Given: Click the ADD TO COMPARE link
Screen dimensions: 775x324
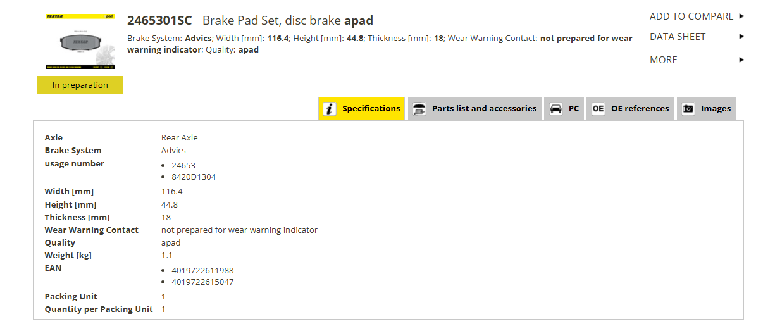Looking at the screenshot, I should 691,16.
